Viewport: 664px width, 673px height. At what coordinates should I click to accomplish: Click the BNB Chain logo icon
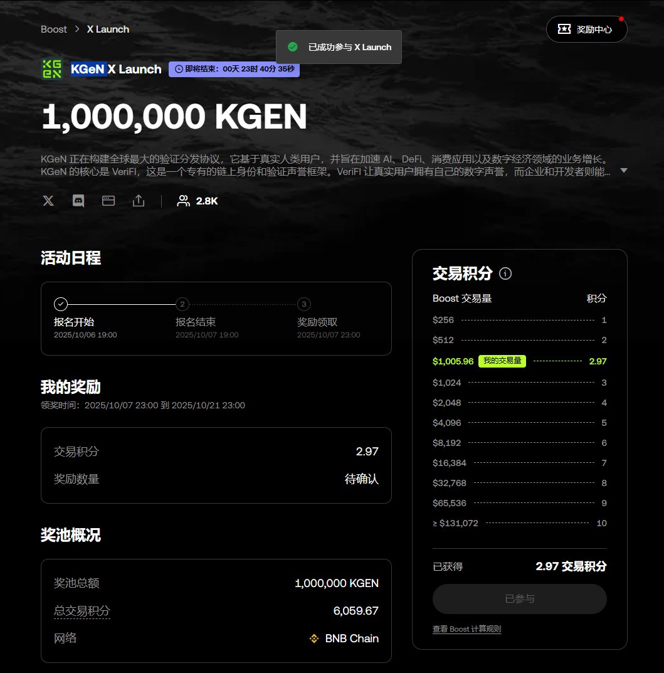[x=314, y=639]
